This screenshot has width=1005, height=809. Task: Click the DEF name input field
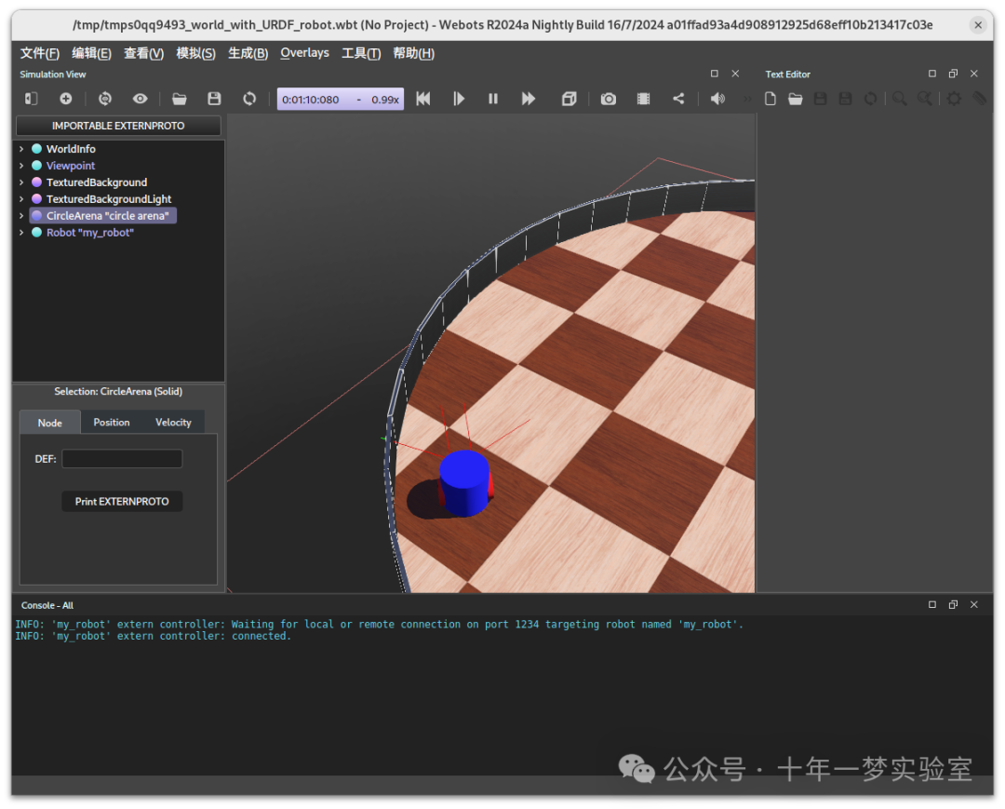pyautogui.click(x=122, y=458)
